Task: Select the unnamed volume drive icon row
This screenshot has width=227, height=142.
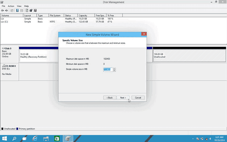Action: coord(2,19)
